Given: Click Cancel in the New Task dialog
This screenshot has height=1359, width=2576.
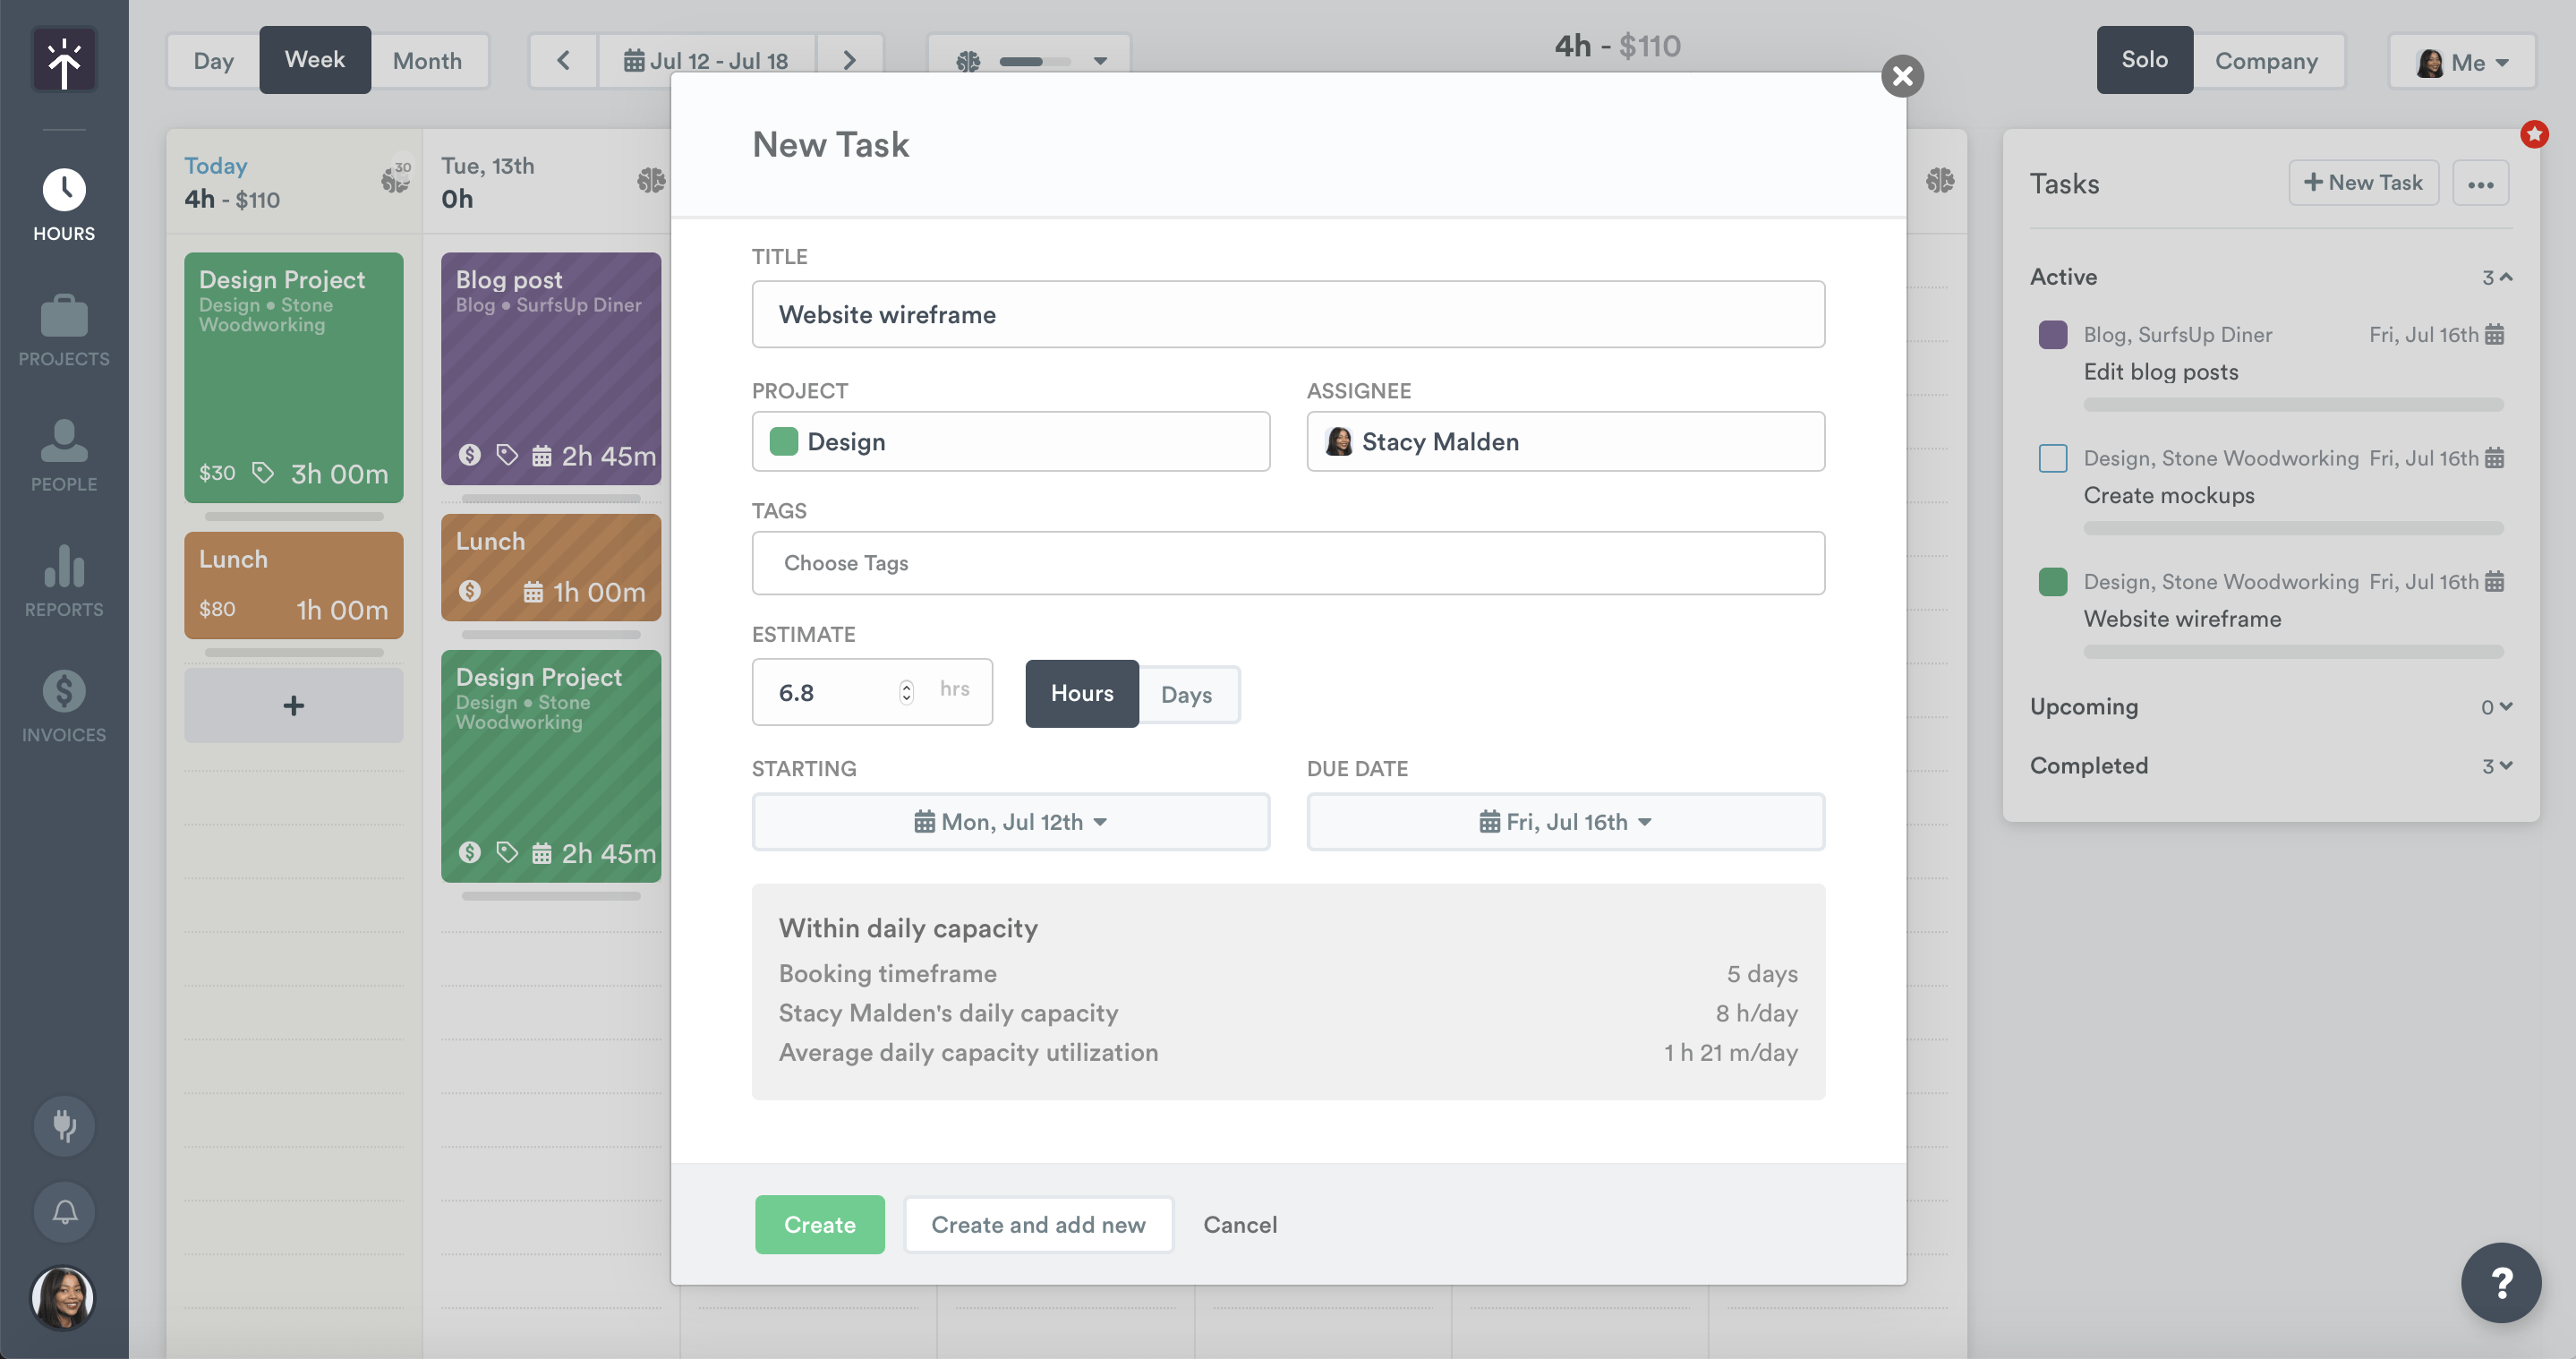Looking at the screenshot, I should pos(1240,1224).
